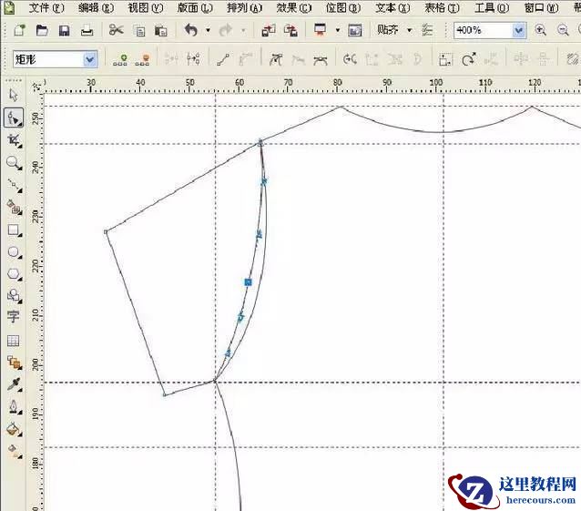Open the 文件 menu
Screen dimensions: 581x511
coord(46,8)
